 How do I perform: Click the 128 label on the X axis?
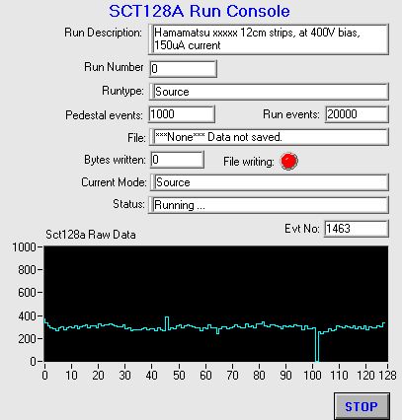pos(387,376)
